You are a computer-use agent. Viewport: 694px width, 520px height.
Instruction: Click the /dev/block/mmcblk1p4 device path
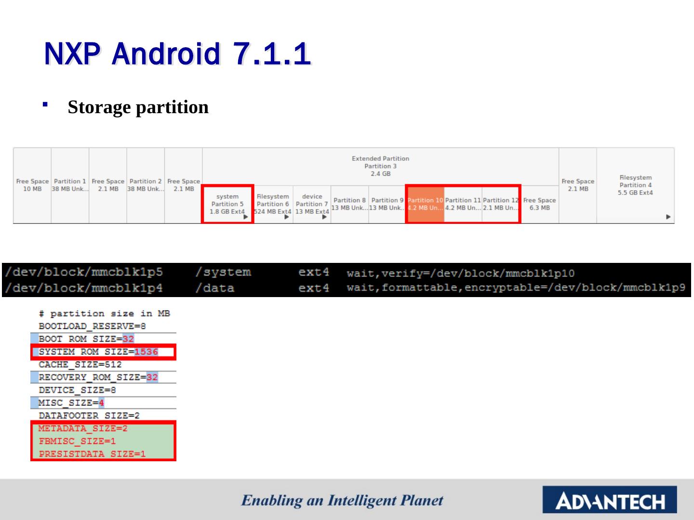(84, 288)
